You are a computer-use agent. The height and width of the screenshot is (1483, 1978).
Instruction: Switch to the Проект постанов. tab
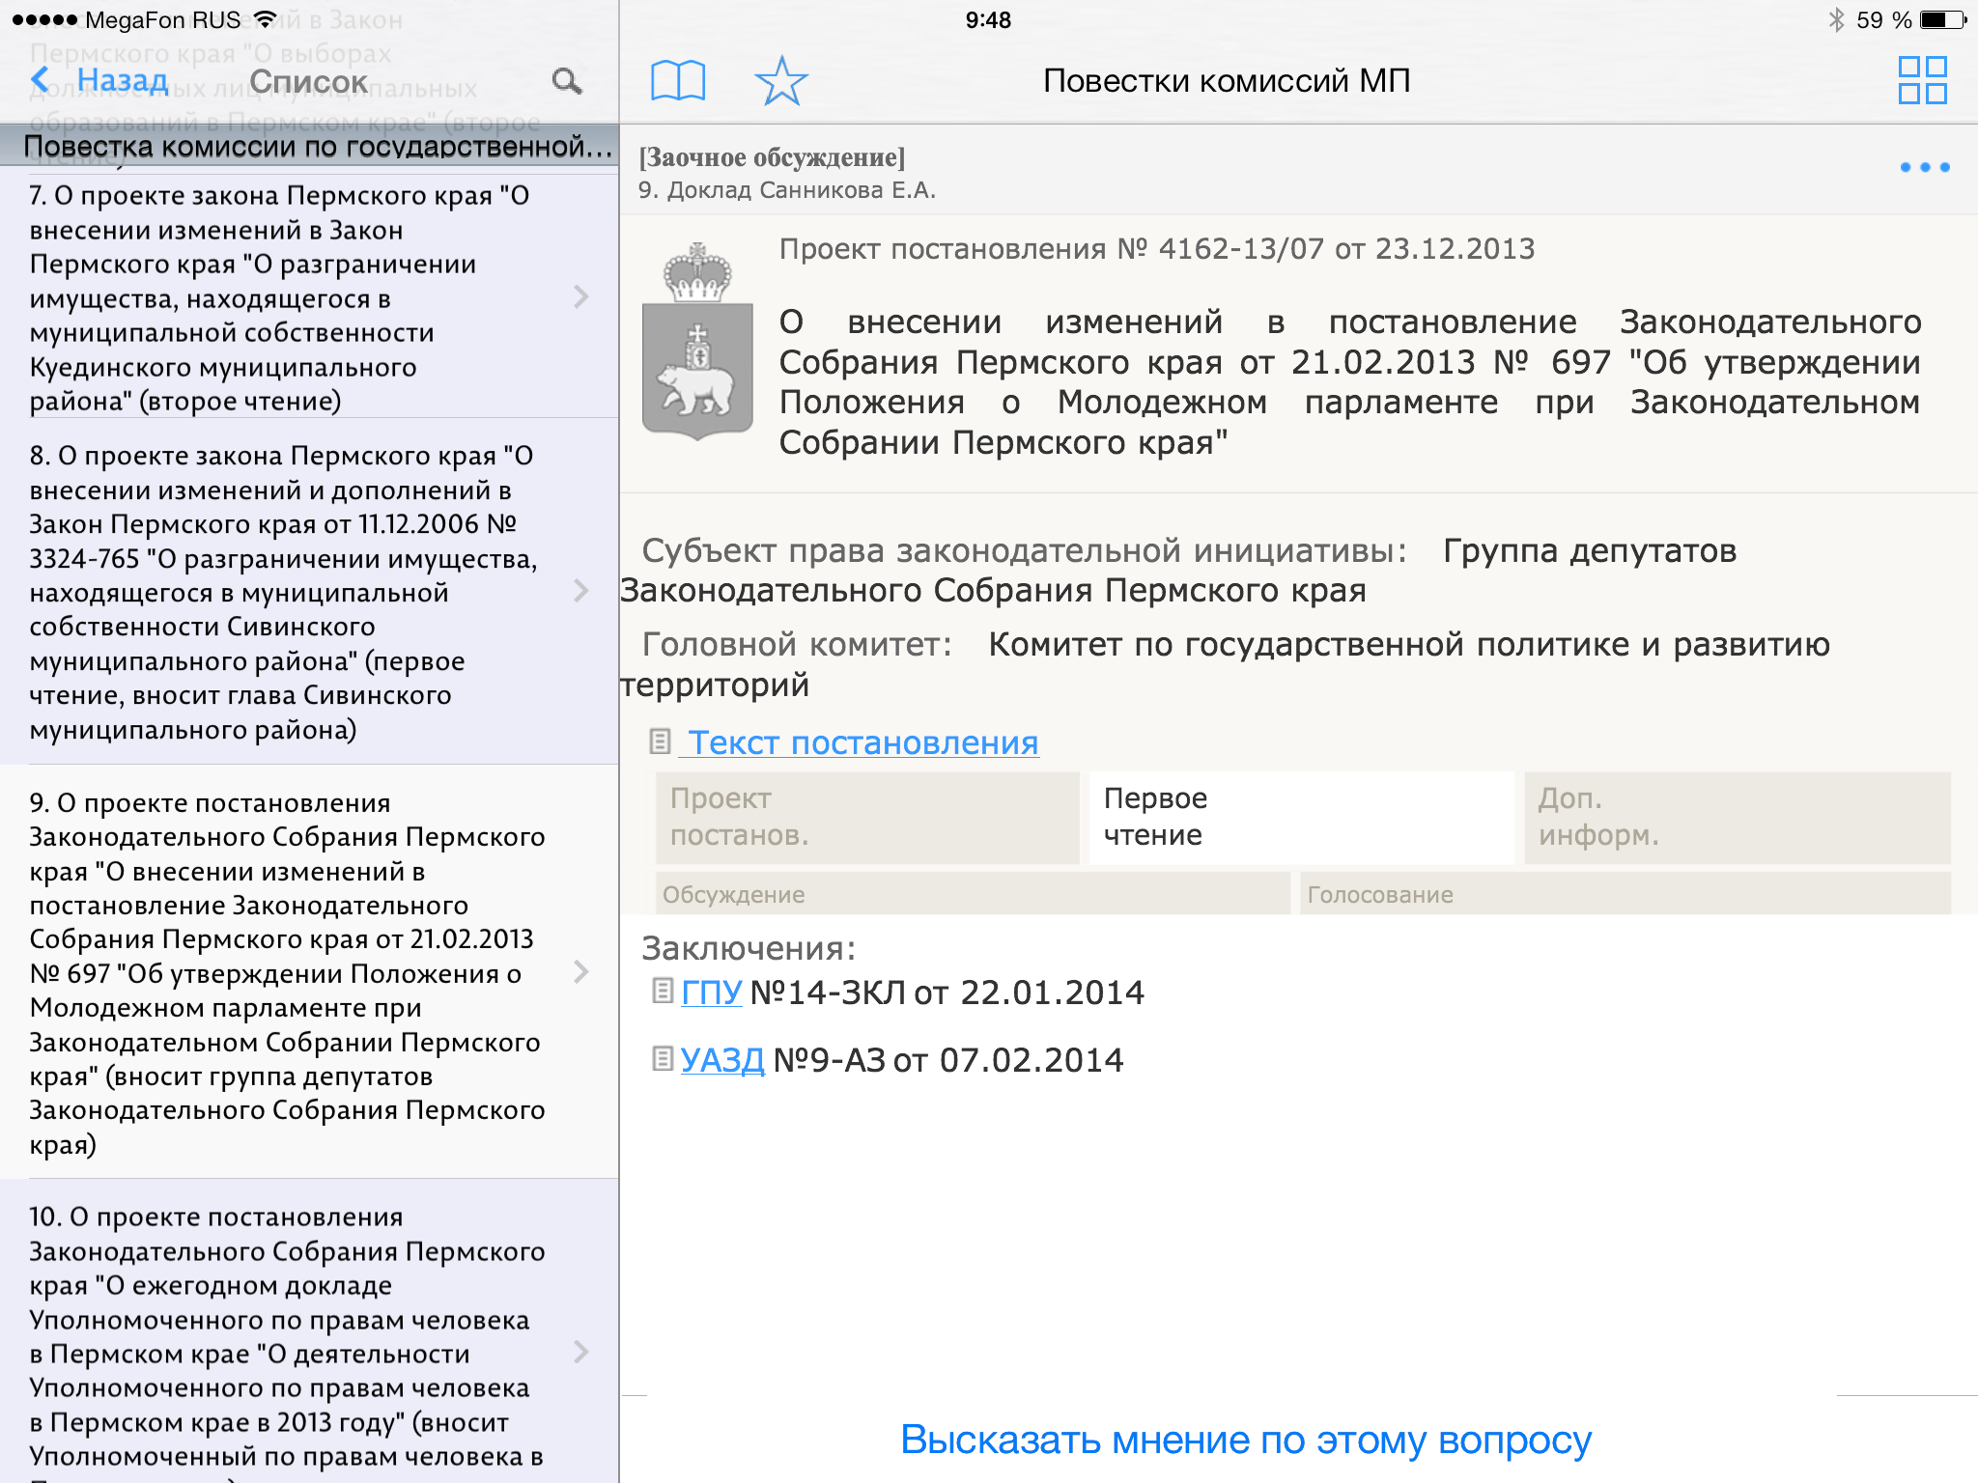[866, 817]
